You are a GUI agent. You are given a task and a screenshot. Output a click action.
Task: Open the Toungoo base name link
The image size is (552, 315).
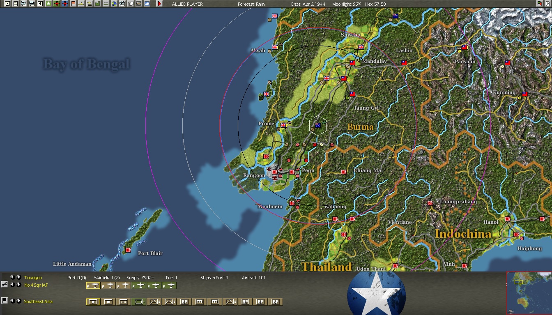coord(33,278)
